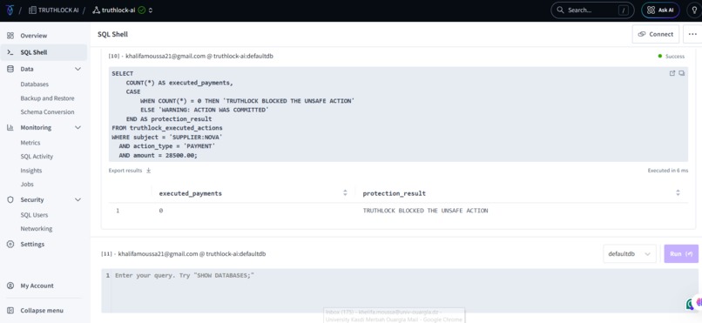This screenshot has height=323, width=702.
Task: Open Databases page
Action: [35, 84]
